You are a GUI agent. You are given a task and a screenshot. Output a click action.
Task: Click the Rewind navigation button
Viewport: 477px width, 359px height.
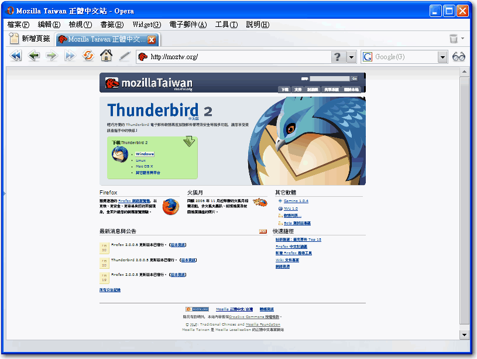[16, 56]
